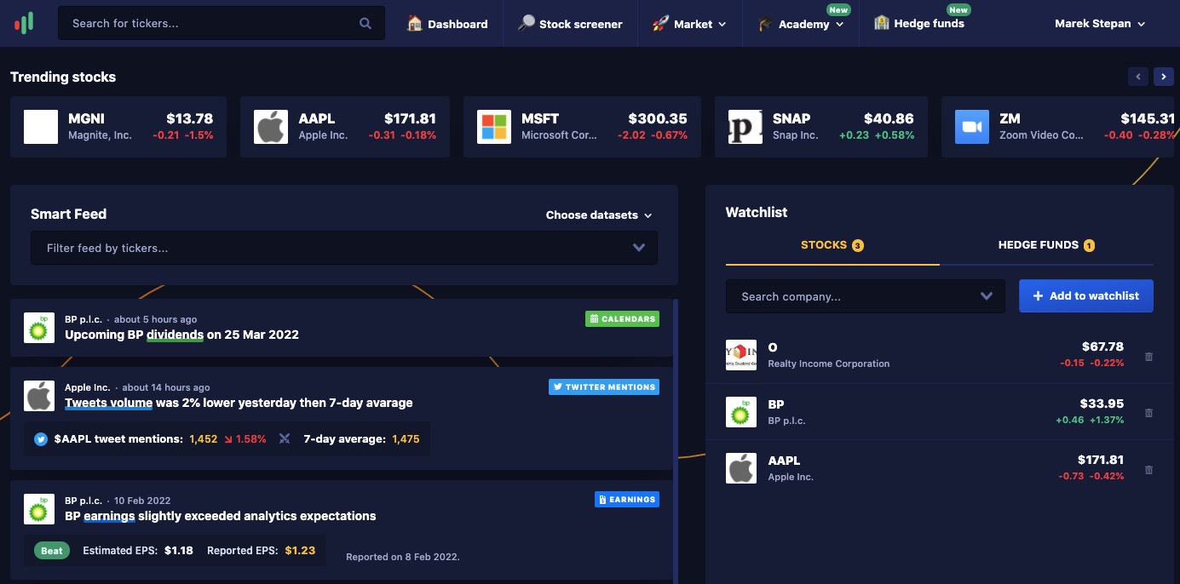Click the Estimated EPS $1.18 value
This screenshot has width=1180, height=584.
pos(179,551)
